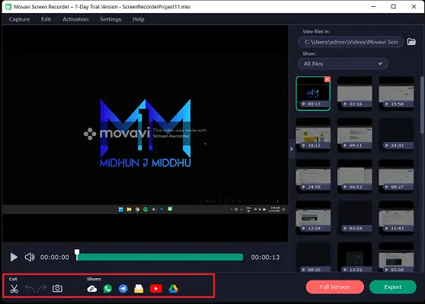
Task: Upload the video to YouTube
Action: (156, 289)
